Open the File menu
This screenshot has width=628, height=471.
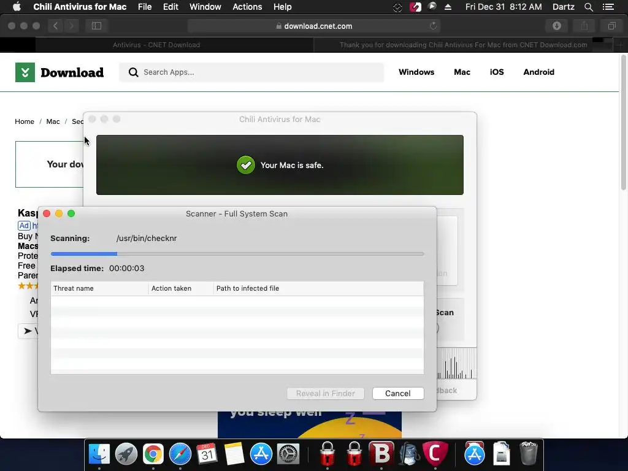pos(145,7)
